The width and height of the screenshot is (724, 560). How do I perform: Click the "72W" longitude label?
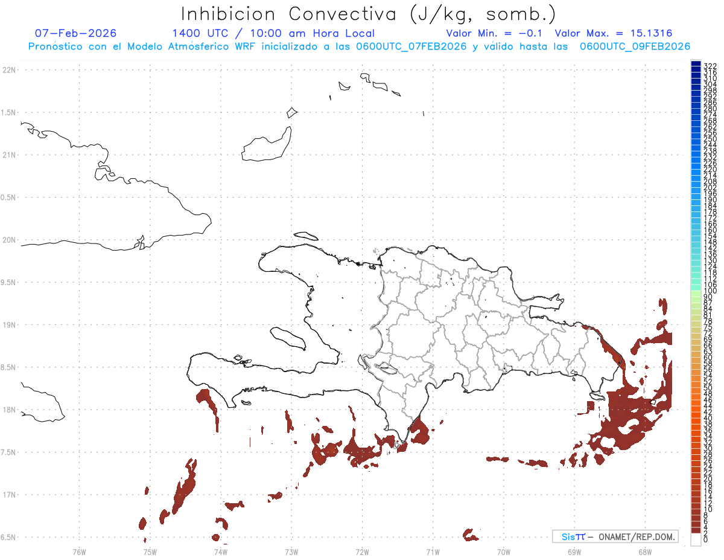pyautogui.click(x=362, y=552)
